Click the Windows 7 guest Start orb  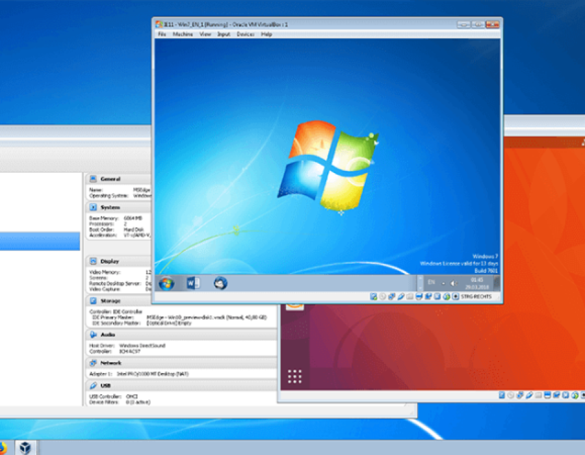tap(166, 283)
